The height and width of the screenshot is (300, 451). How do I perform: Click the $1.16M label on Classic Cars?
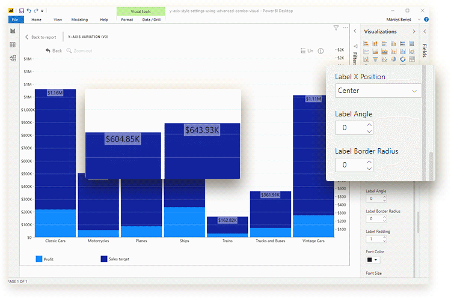(55, 93)
